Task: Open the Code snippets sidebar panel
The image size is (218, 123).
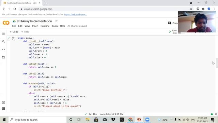Action: coord(3,49)
